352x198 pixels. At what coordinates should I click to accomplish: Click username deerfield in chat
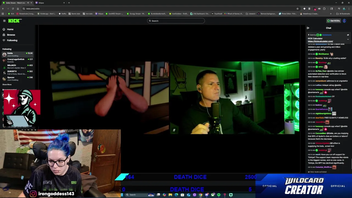click(x=320, y=118)
